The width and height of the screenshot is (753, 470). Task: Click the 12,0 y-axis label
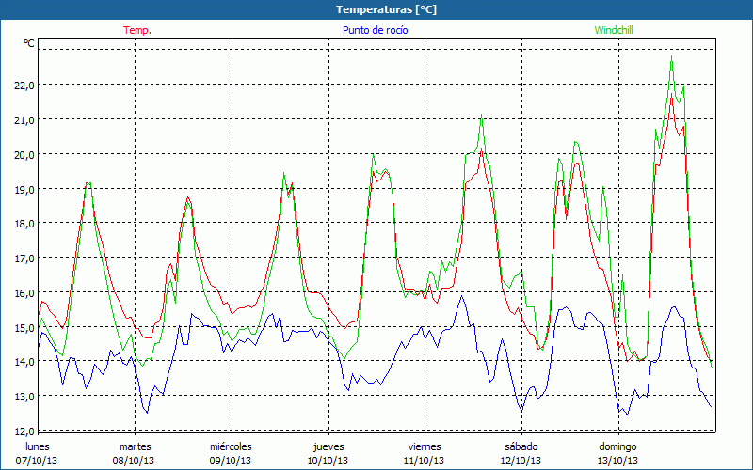(23, 431)
